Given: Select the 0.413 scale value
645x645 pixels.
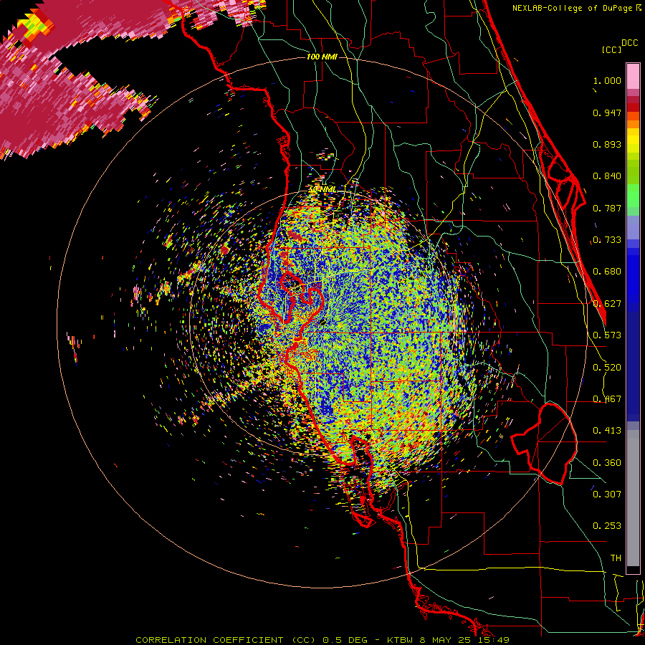Looking at the screenshot, I should tap(607, 431).
